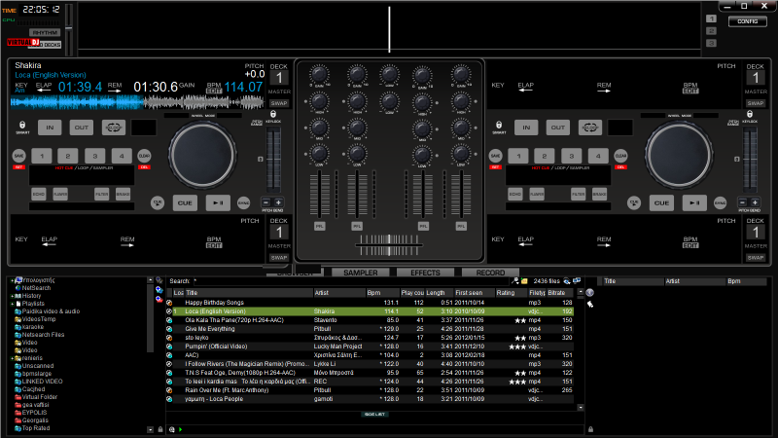
Task: Enable BRAKE effect on left deck
Action: [123, 194]
